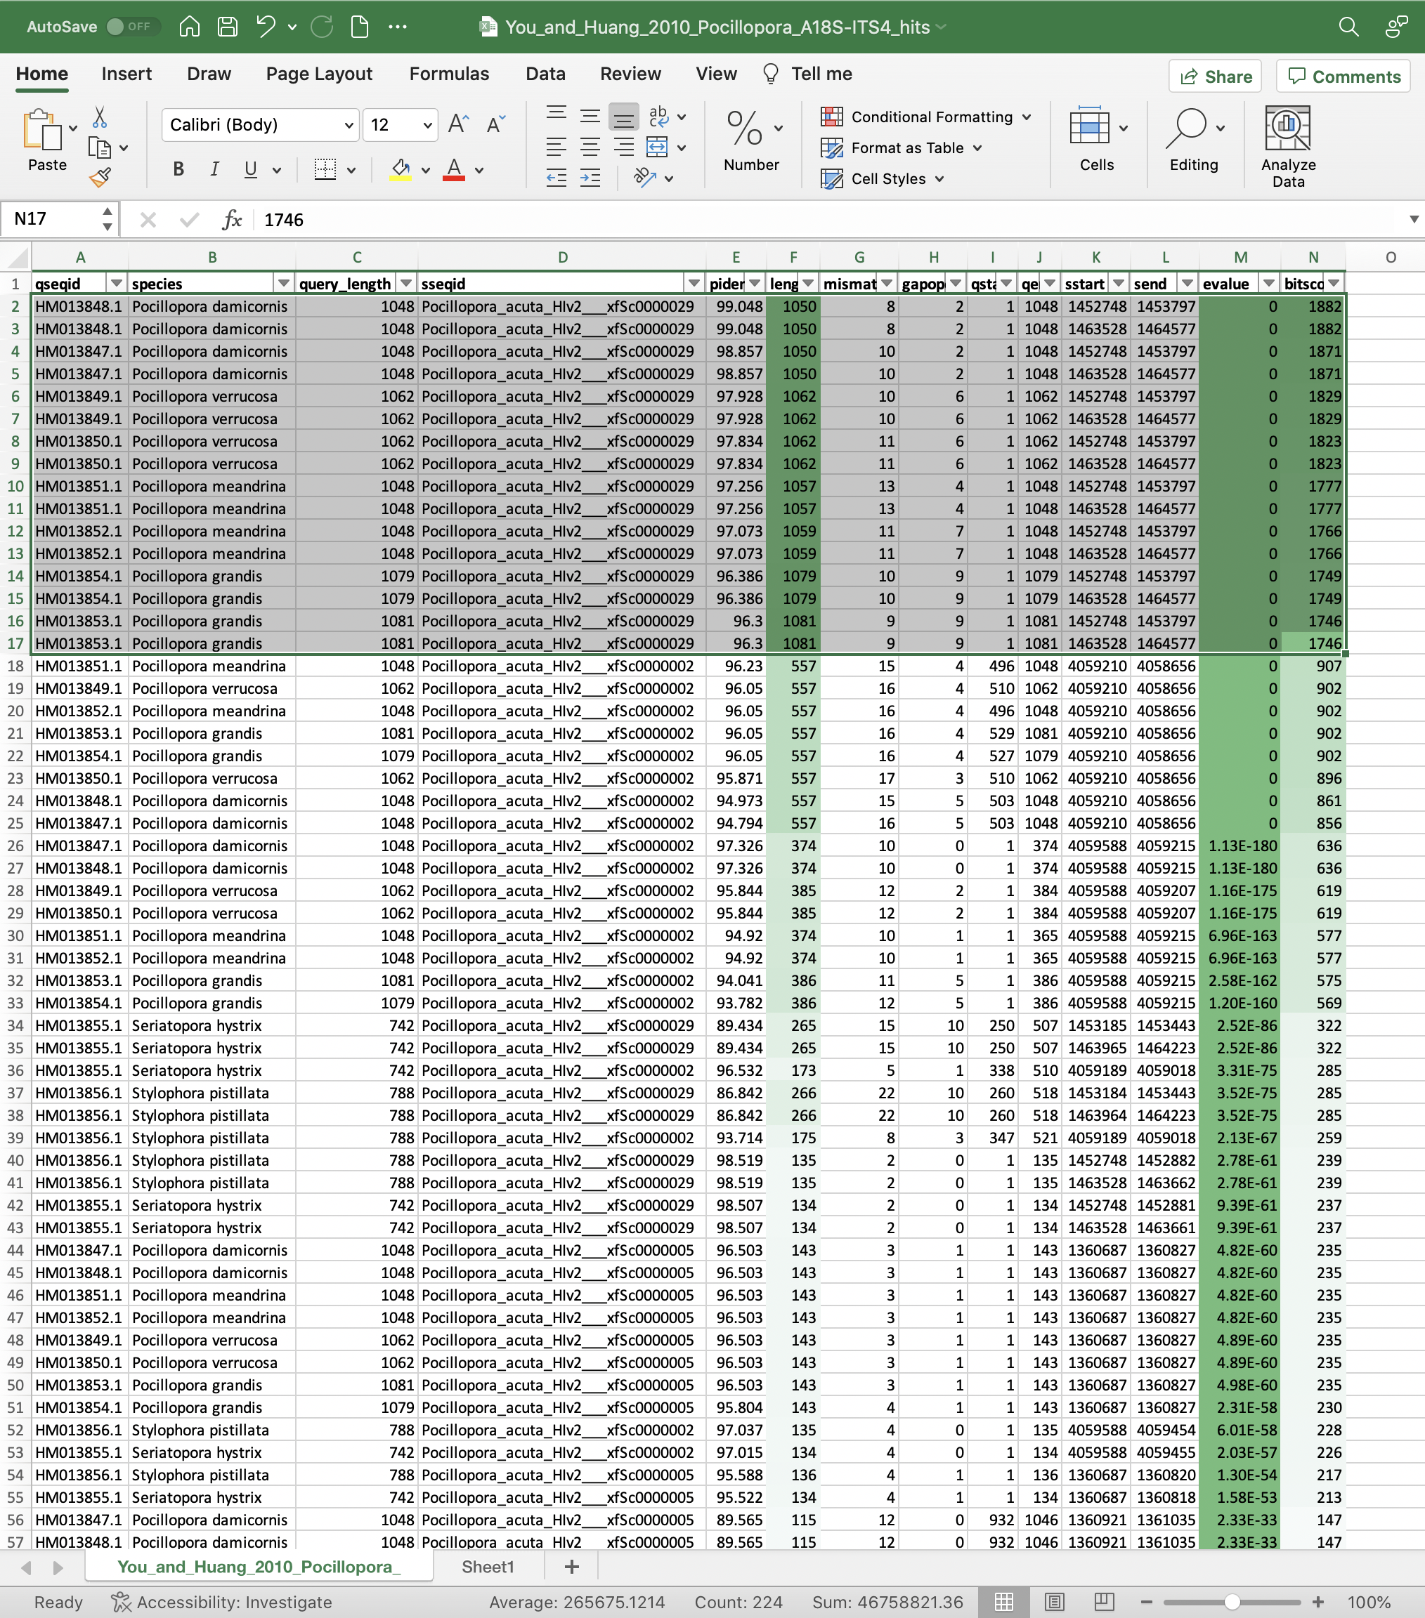Switch to the Formulas ribbon tab
Image resolution: width=1425 pixels, height=1618 pixels.
448,74
